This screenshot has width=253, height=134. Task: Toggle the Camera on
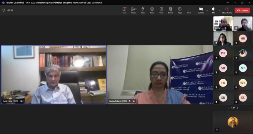click(201, 10)
